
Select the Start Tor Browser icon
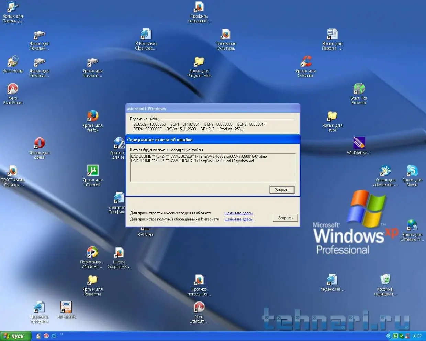pos(359,93)
